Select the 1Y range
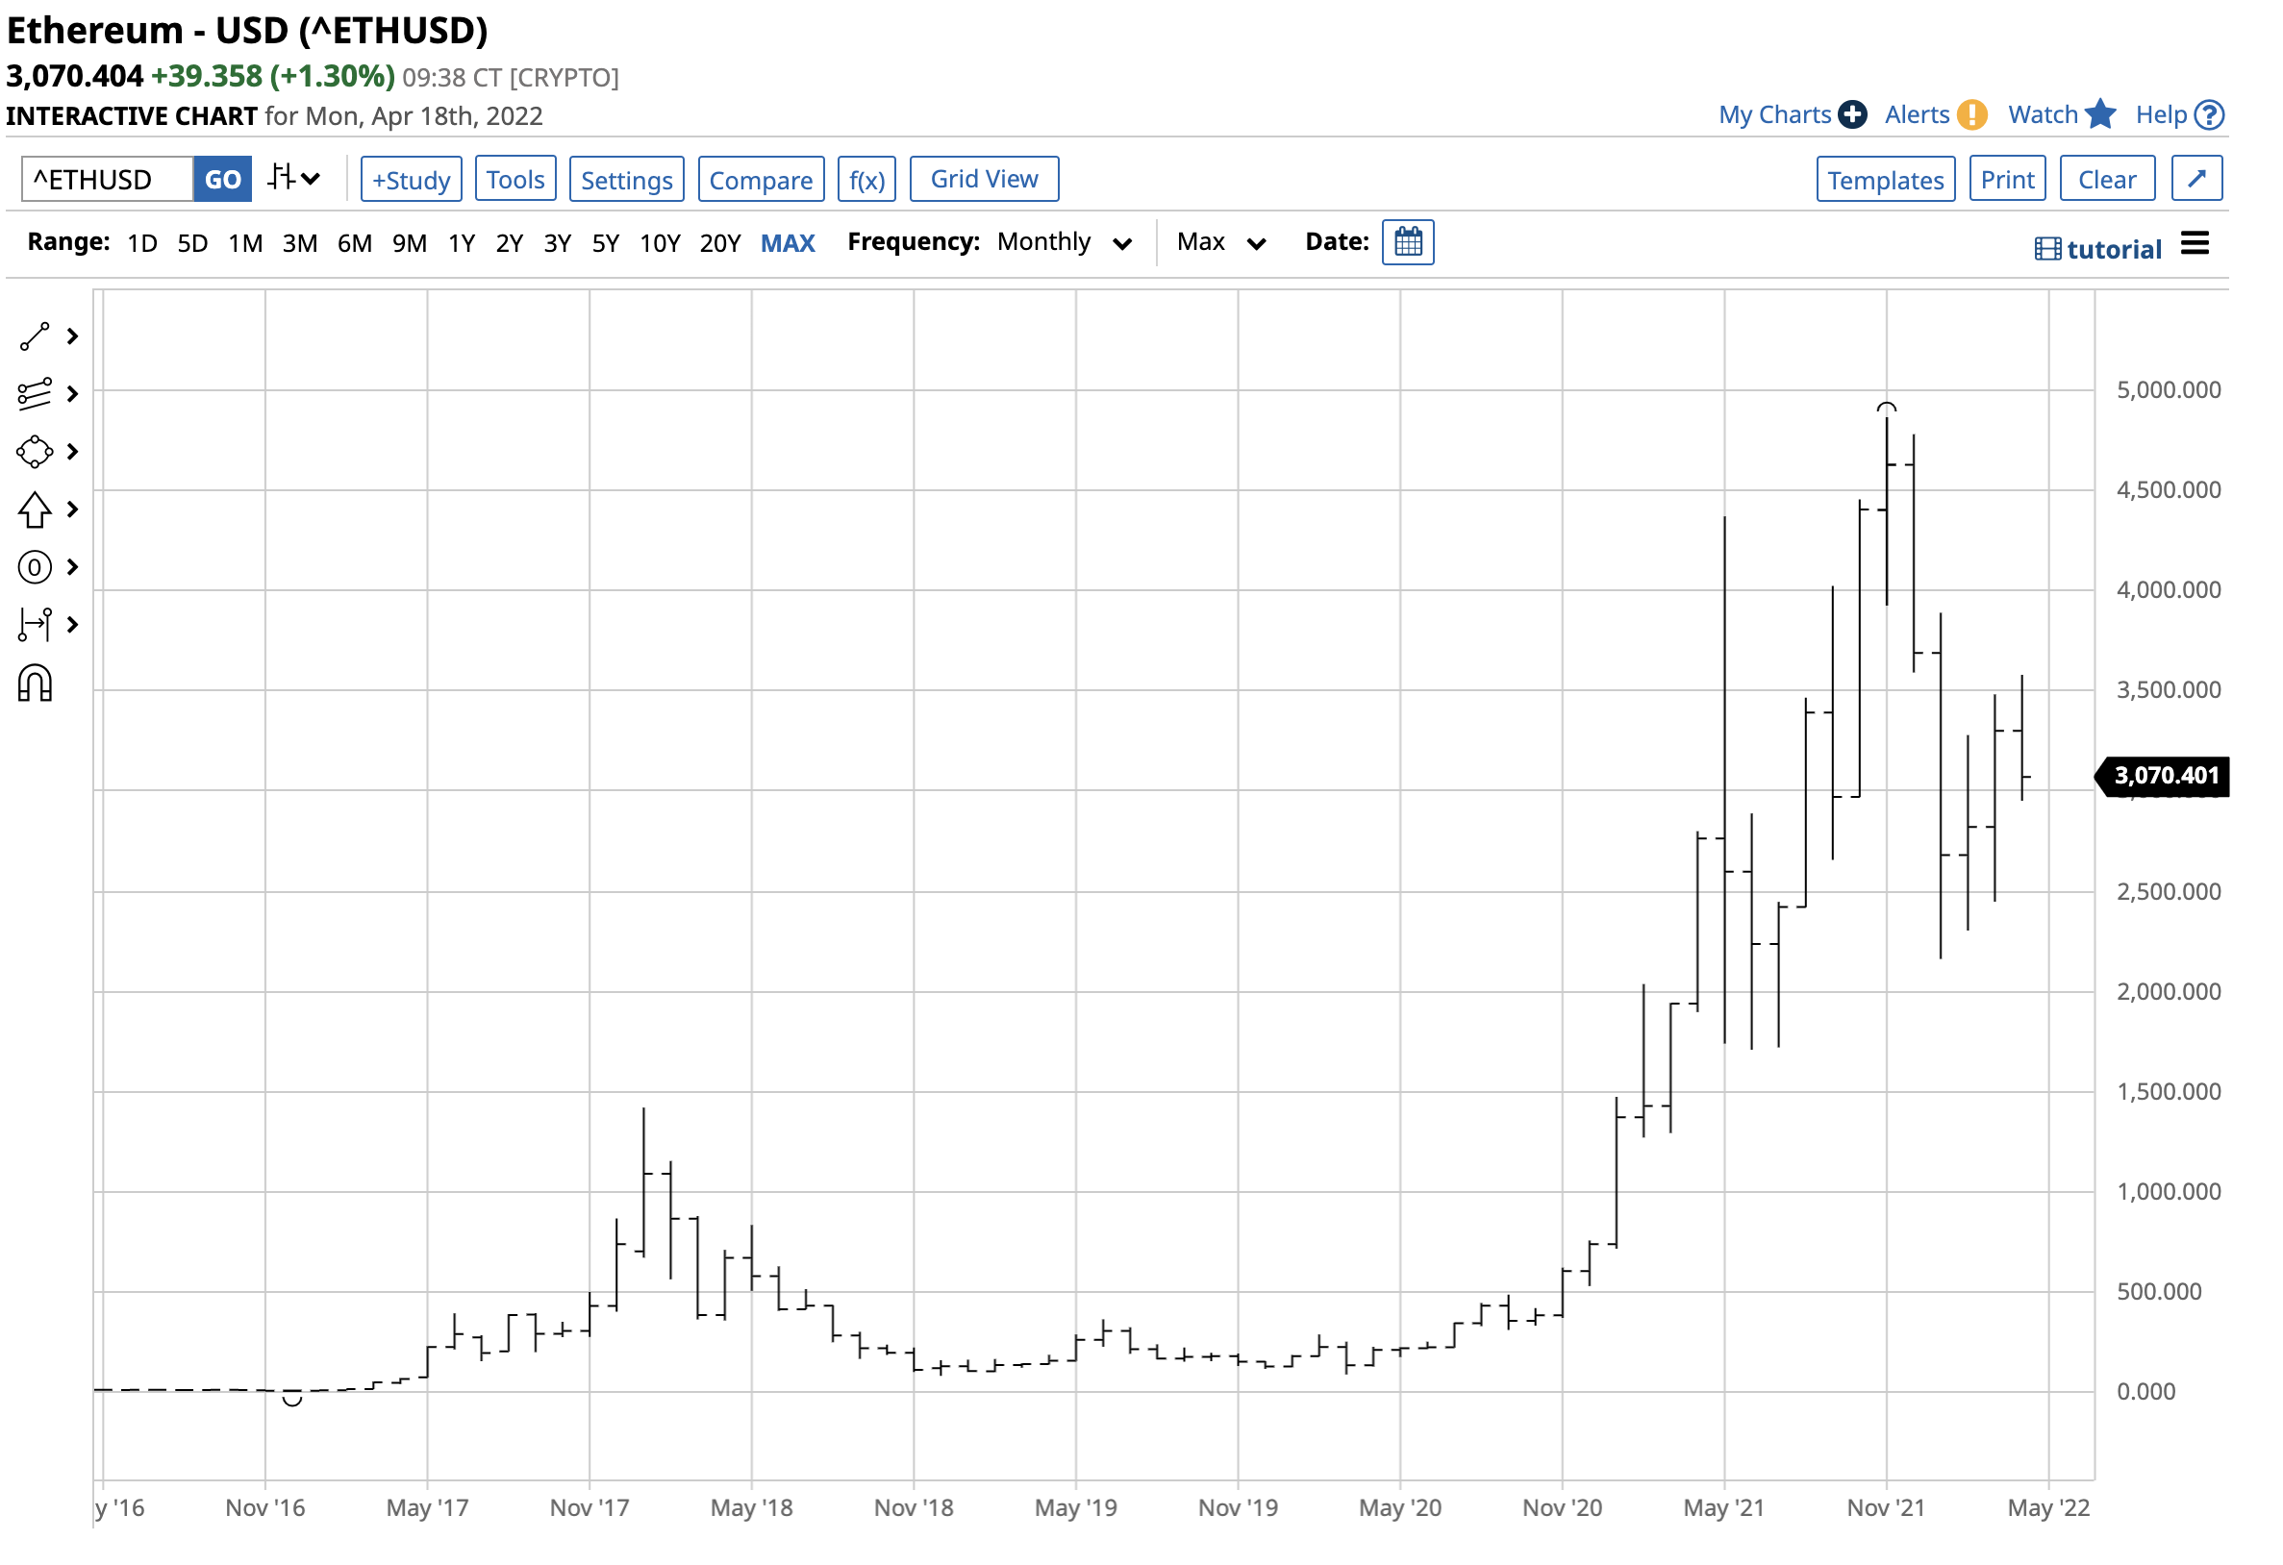 point(462,242)
